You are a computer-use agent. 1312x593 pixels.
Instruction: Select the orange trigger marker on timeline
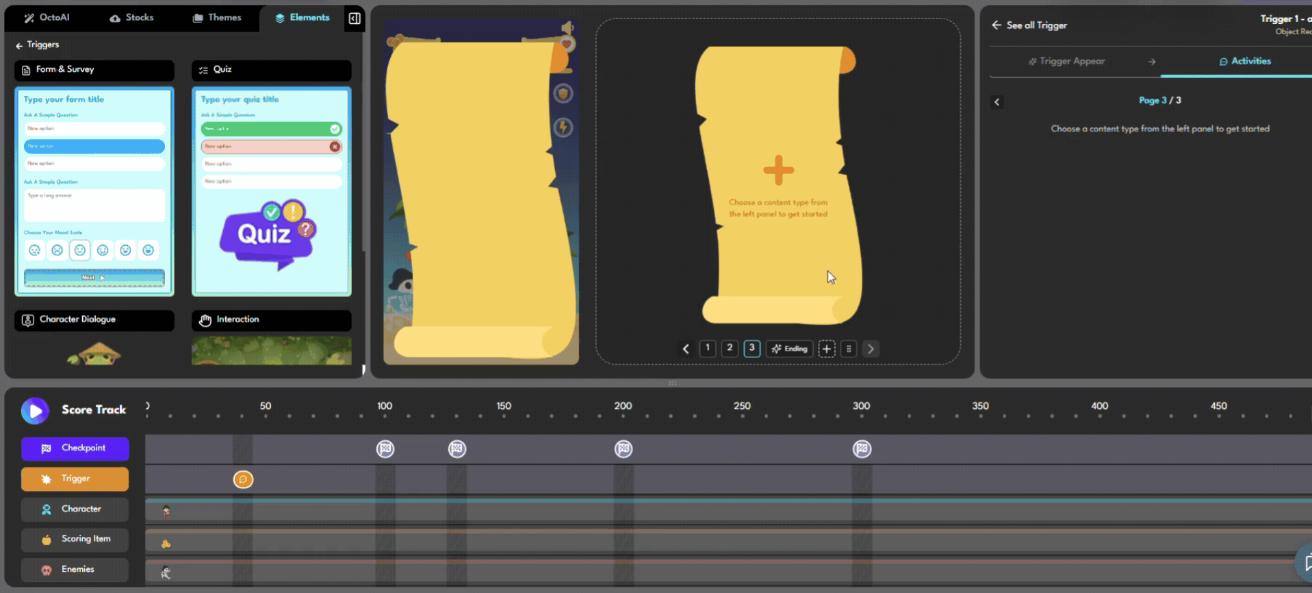(x=243, y=479)
